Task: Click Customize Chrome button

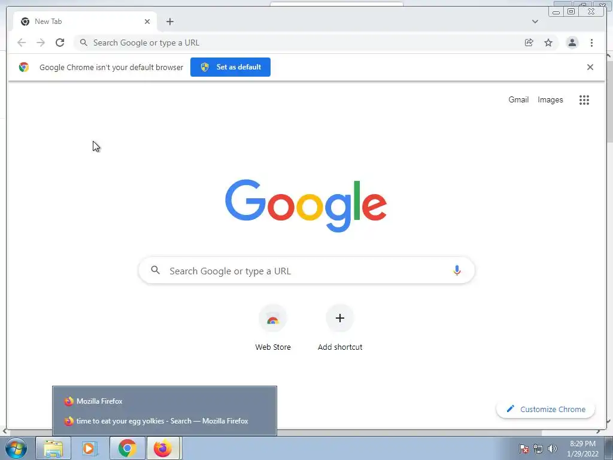Action: pyautogui.click(x=545, y=409)
